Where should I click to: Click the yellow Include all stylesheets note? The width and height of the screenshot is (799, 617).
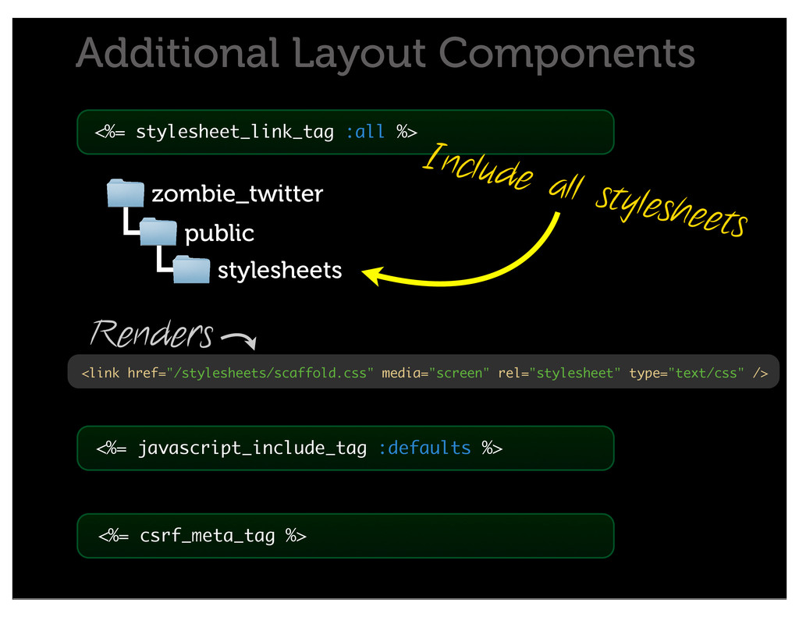pos(585,190)
